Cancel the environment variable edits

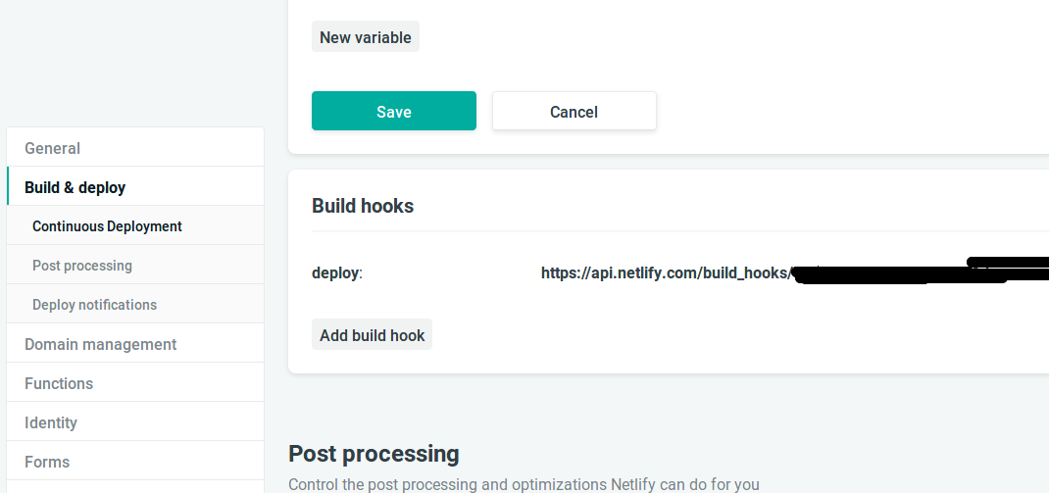pos(574,112)
